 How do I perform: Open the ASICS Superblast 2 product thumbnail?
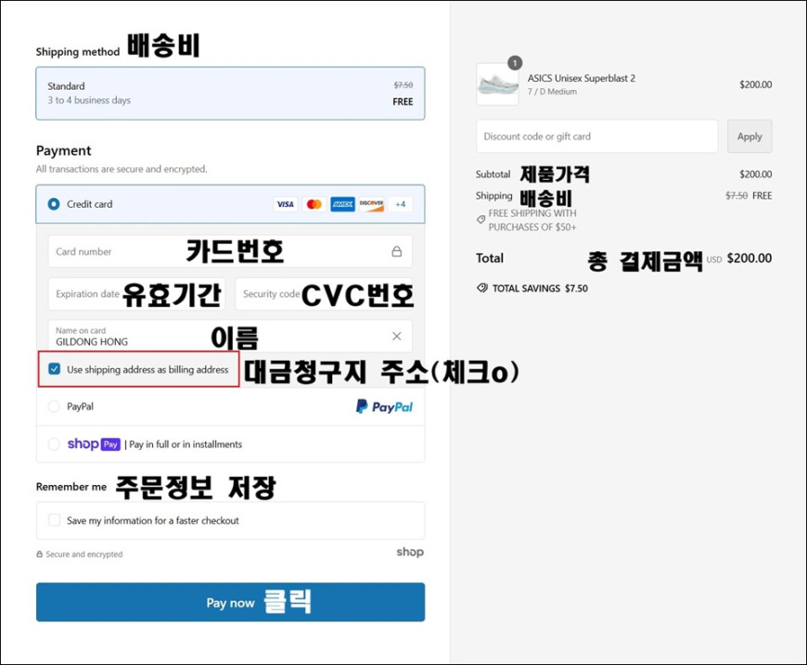click(497, 84)
